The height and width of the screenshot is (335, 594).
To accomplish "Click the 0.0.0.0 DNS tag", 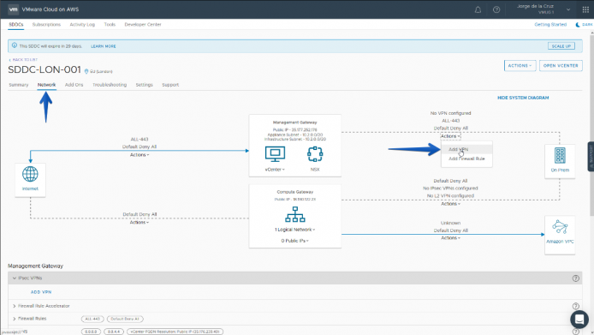I will pos(91,332).
